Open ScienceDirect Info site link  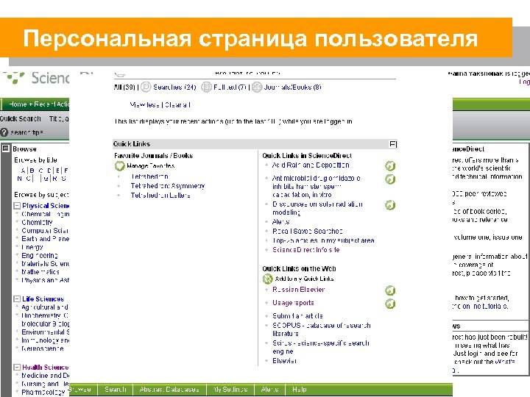pyautogui.click(x=306, y=250)
